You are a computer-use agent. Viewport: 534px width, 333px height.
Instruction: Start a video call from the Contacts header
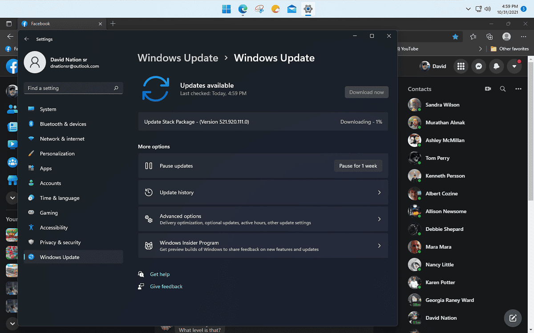(488, 88)
